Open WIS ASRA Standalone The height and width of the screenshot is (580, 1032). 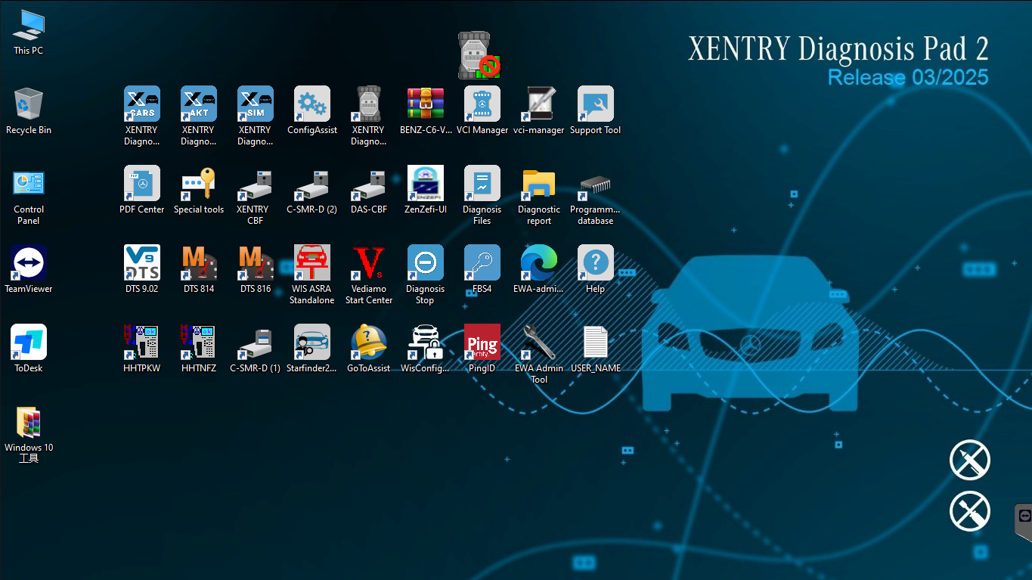click(311, 263)
